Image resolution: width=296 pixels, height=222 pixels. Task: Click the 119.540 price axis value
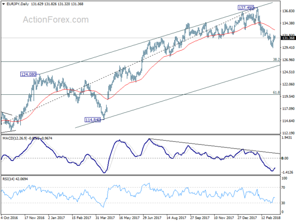(x=288, y=97)
